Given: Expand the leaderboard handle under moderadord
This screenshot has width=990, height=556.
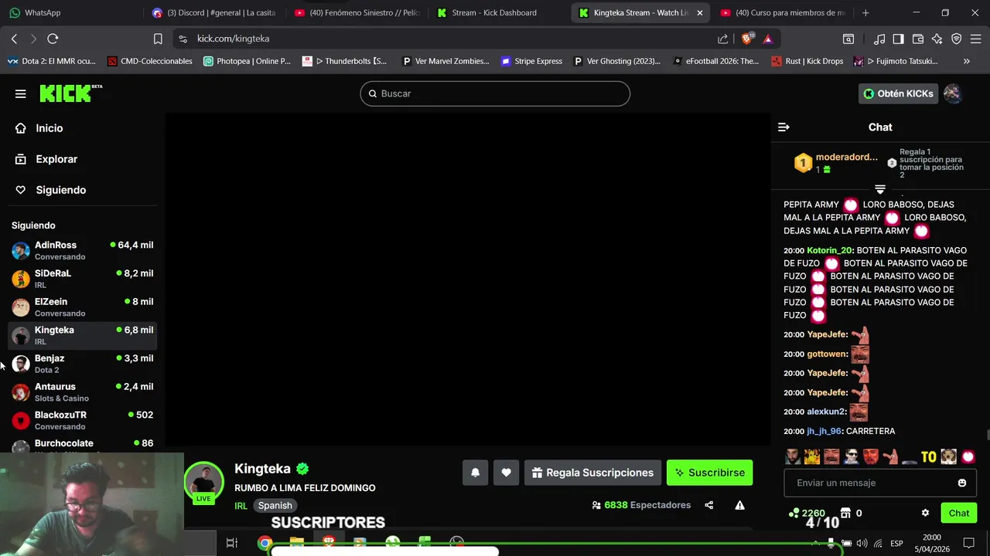Looking at the screenshot, I should click(880, 189).
